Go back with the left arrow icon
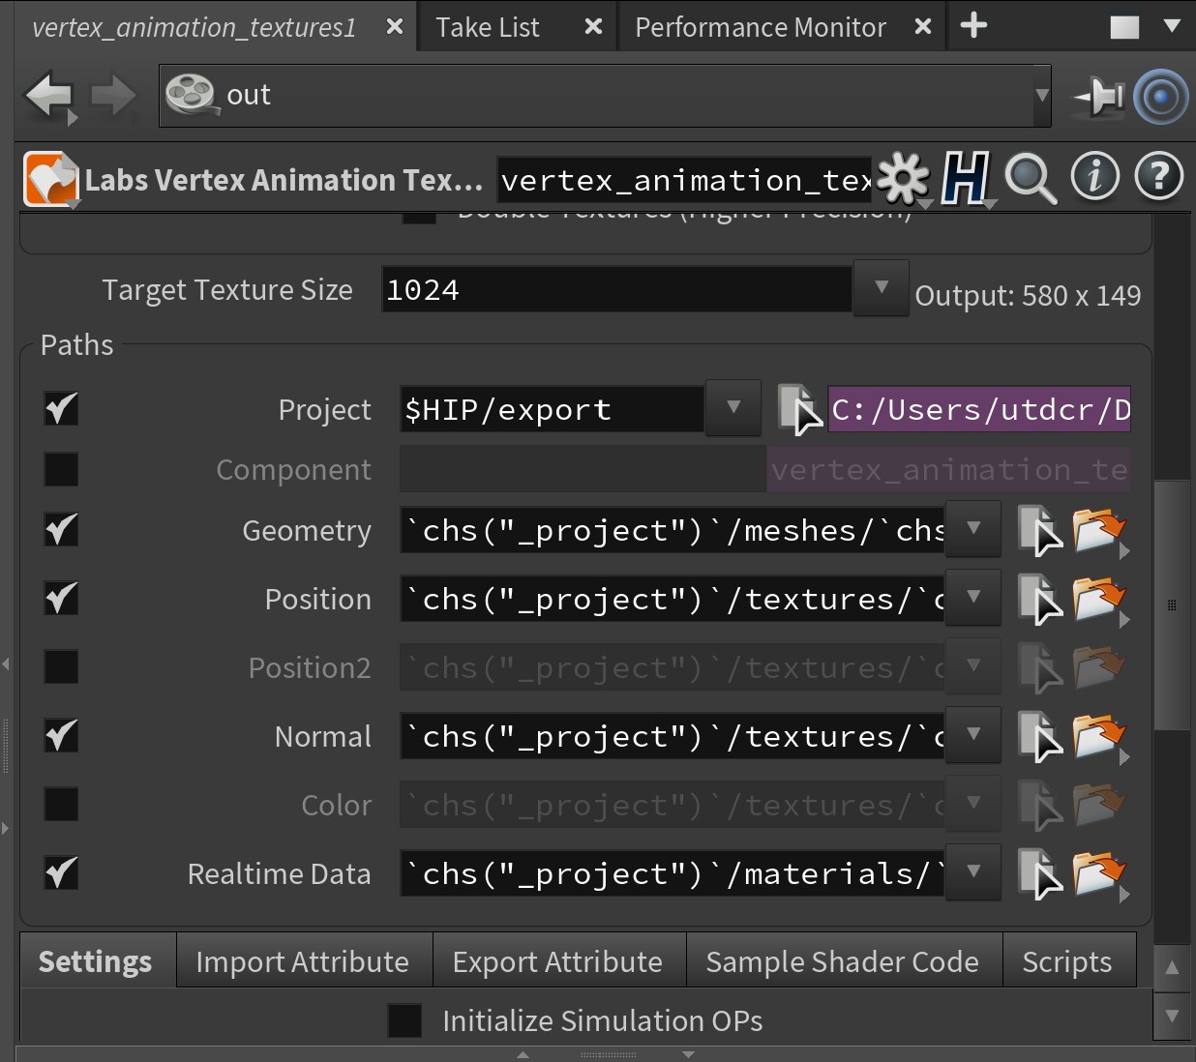This screenshot has width=1196, height=1062. coord(50,97)
